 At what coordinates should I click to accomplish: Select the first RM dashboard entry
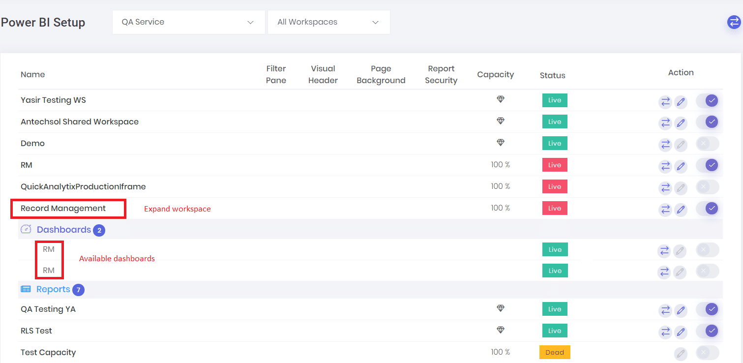tap(49, 249)
